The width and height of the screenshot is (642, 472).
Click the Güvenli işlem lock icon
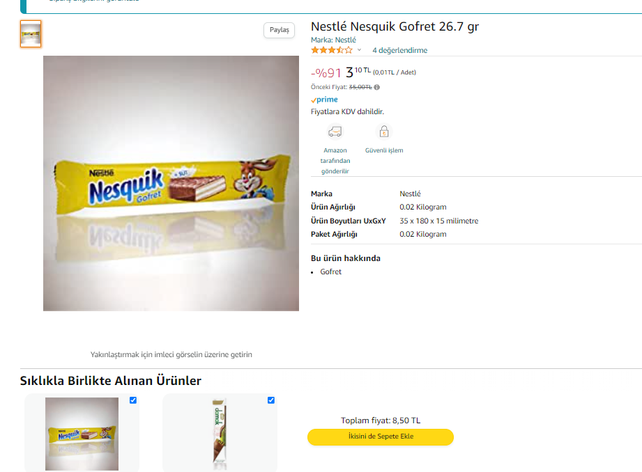[383, 132]
